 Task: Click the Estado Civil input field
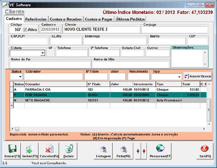coord(132,53)
